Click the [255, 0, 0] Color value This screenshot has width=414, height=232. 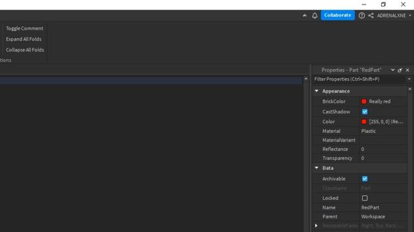click(386, 122)
